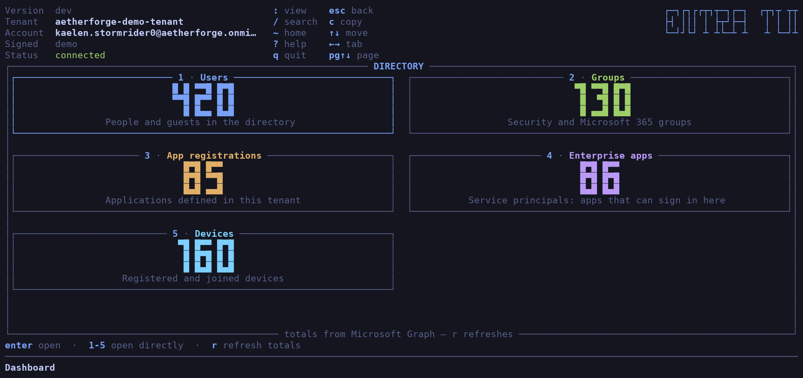Click the Signed value 'demo'
This screenshot has height=378, width=803.
[x=66, y=44]
